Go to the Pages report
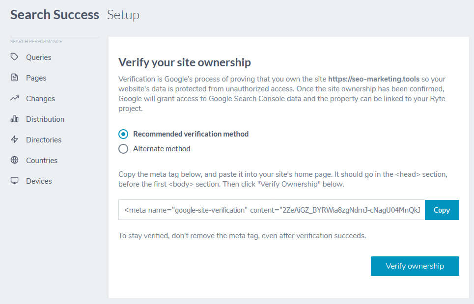Image resolution: width=474 pixels, height=304 pixels. tap(36, 78)
